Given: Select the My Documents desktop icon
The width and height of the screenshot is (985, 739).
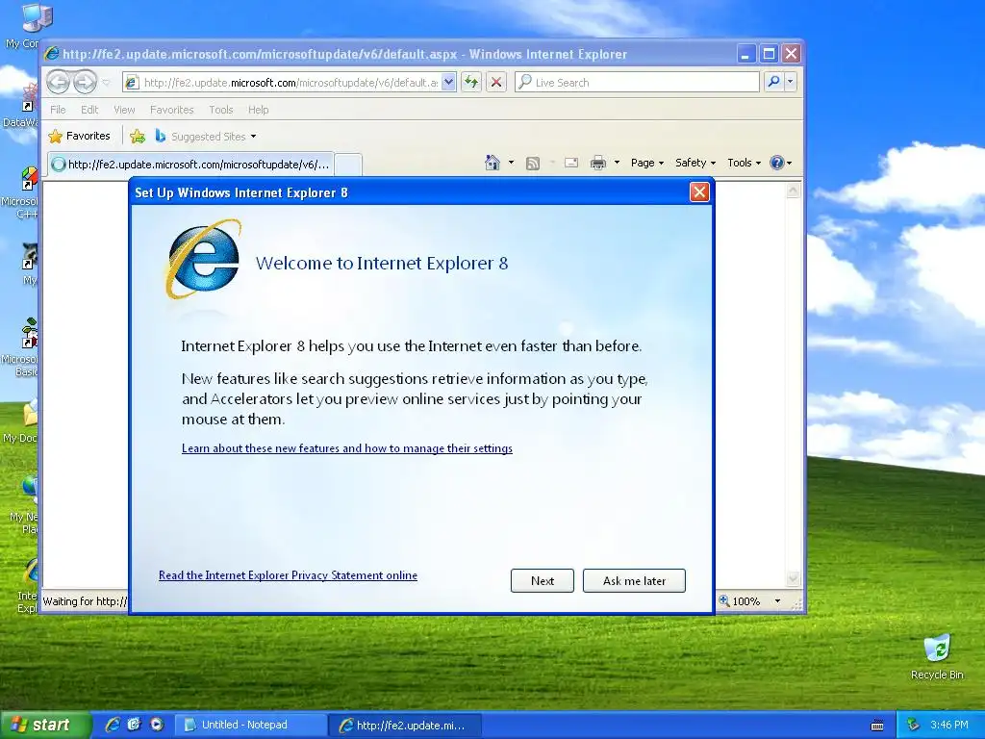Looking at the screenshot, I should 22,421.
